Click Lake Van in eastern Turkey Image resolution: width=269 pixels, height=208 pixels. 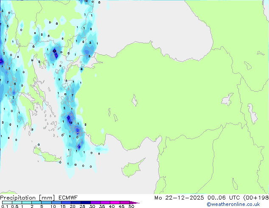(x=228, y=100)
